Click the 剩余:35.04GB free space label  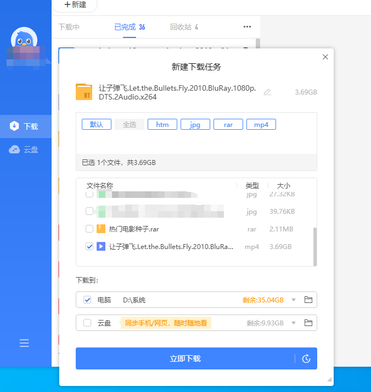coord(263,300)
